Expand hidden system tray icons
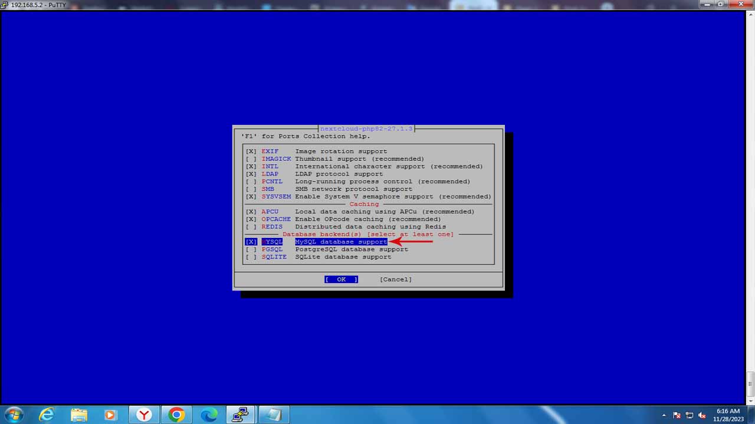This screenshot has width=755, height=424. pos(664,415)
